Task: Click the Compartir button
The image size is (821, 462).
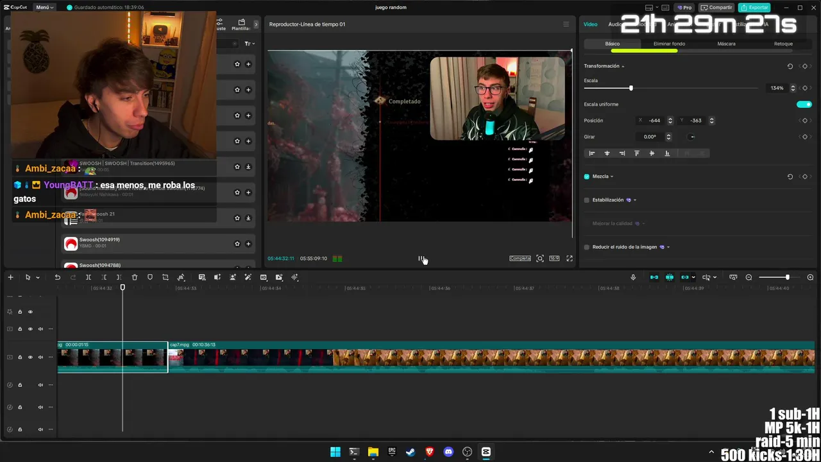Action: (x=716, y=8)
